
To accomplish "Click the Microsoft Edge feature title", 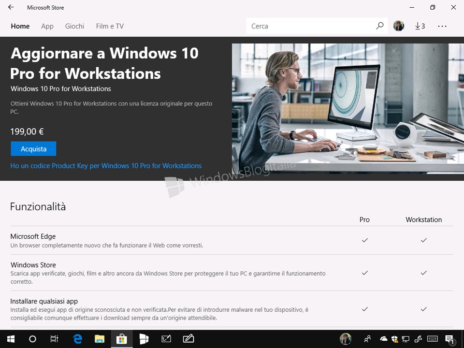I will tap(33, 236).
